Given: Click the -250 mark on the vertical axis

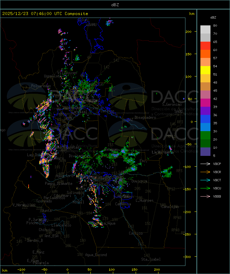Looking at the screenshot, I should [x=187, y=234].
